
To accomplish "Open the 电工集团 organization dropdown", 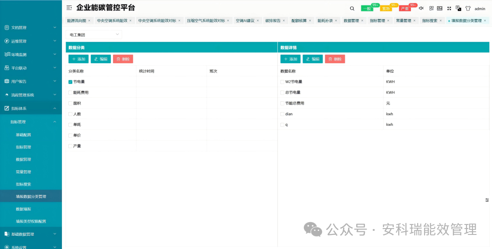I will click(x=94, y=35).
